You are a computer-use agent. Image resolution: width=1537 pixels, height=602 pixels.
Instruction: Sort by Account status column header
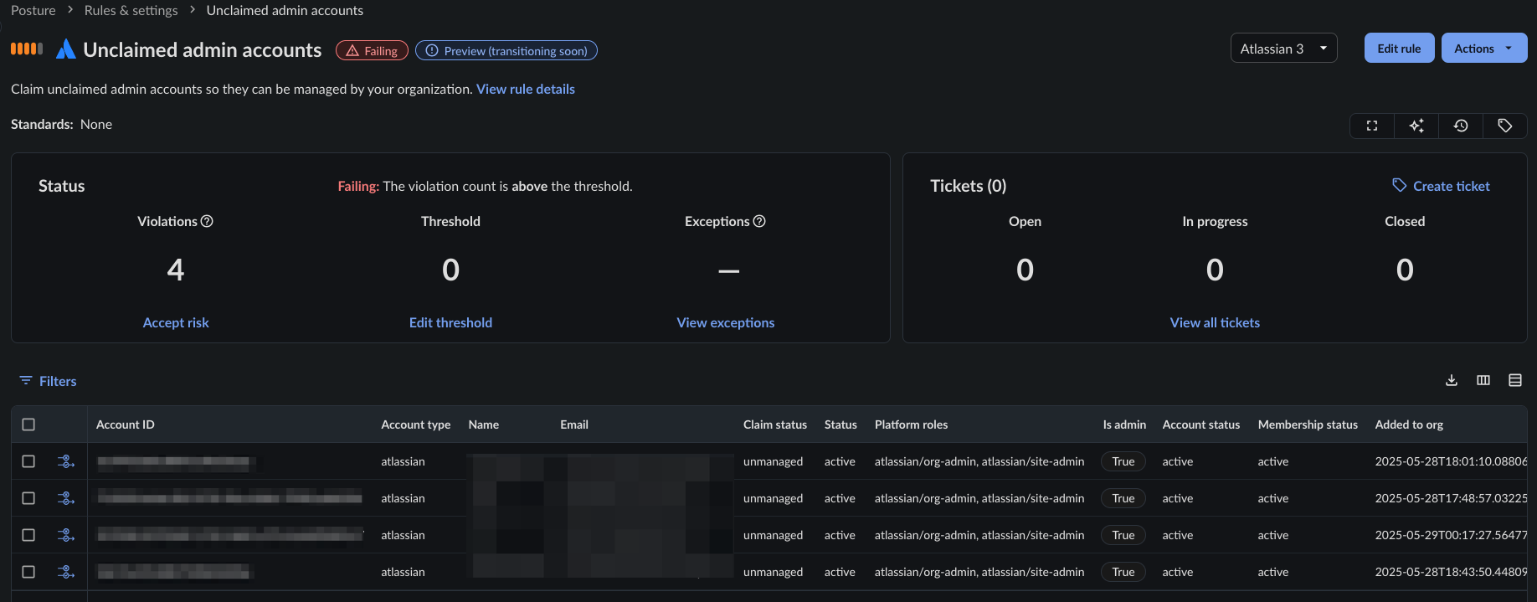coord(1201,424)
